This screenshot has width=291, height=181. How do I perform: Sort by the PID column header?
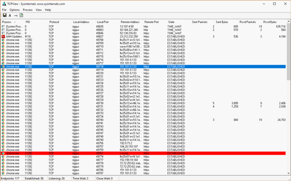coord(36,22)
